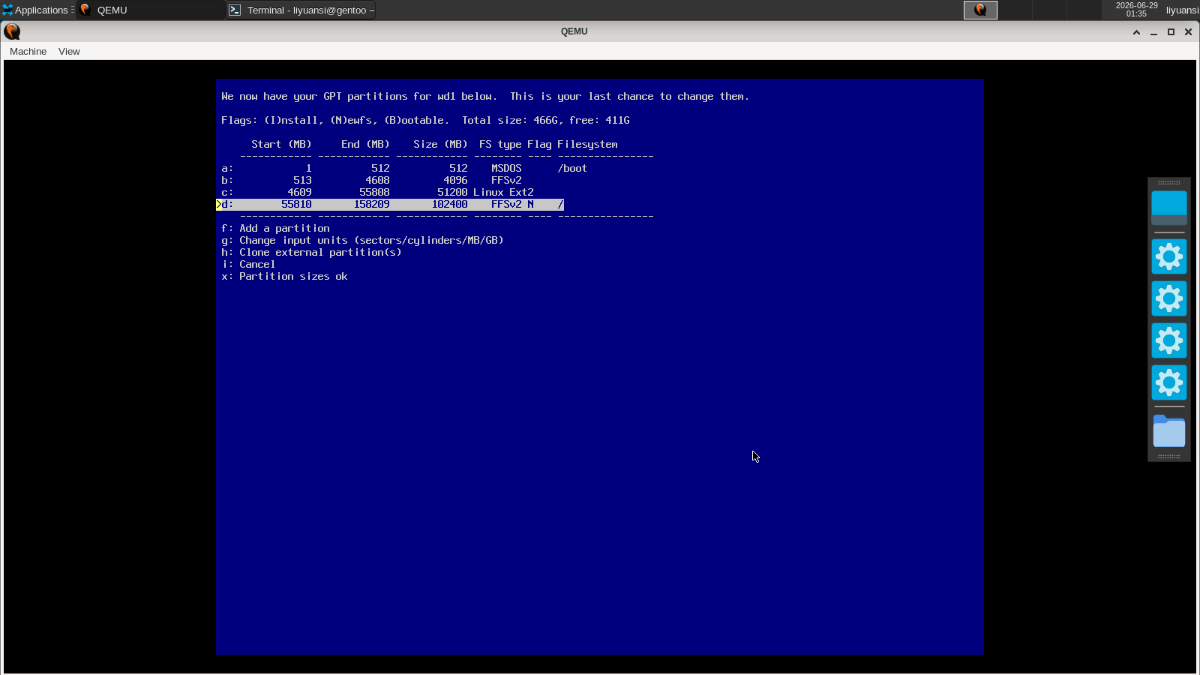This screenshot has width=1200, height=675.
Task: Switch to the Terminal liyuansi@gentoo taskbar window
Action: (301, 10)
